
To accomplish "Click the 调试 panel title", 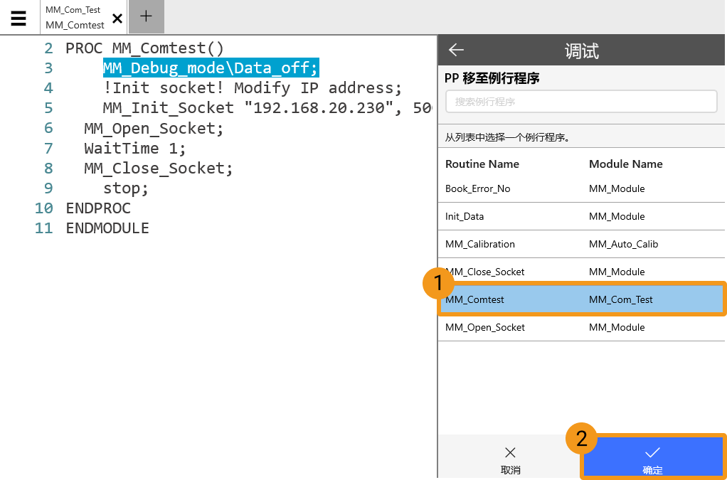I will (x=581, y=50).
